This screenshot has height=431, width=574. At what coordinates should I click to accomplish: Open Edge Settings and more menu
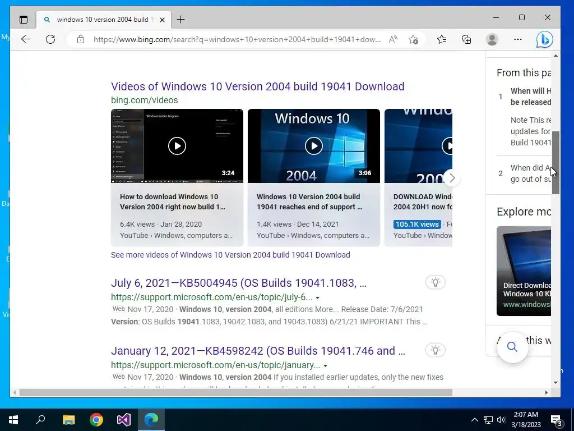[517, 39]
